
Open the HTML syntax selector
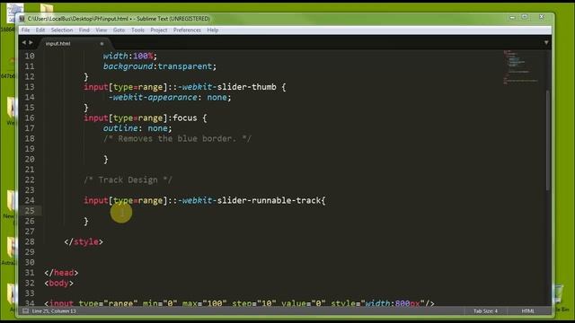(527, 311)
